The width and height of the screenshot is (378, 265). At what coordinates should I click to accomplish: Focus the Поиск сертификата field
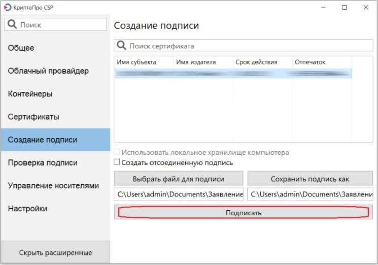tap(244, 46)
